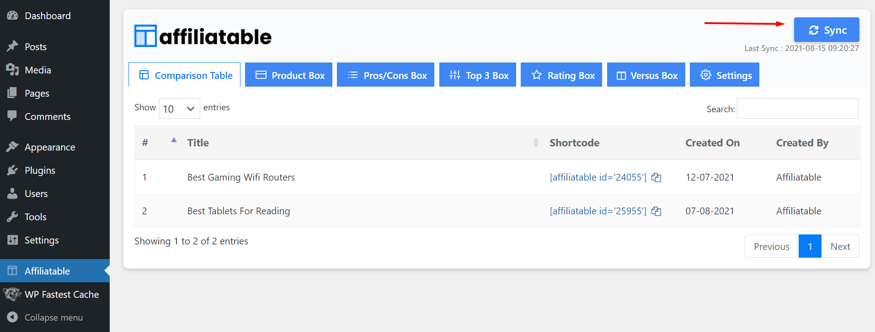875x332 pixels.
Task: Click the Pages icon in sidebar
Action: click(12, 93)
